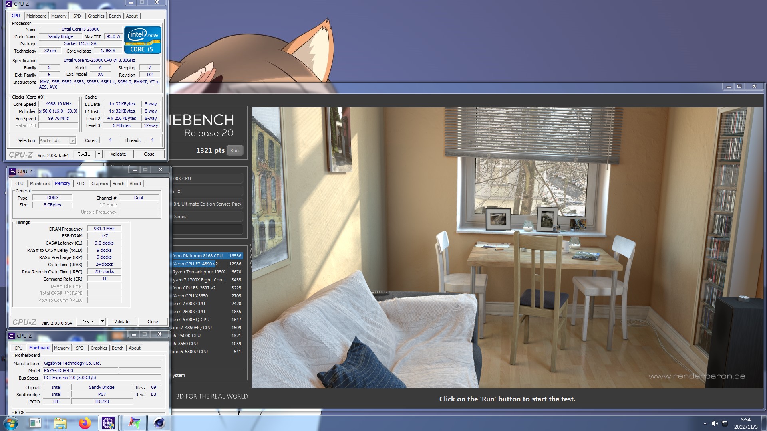The height and width of the screenshot is (431, 767).
Task: Open About tab in Mainboard CPU-Z window
Action: [x=135, y=348]
